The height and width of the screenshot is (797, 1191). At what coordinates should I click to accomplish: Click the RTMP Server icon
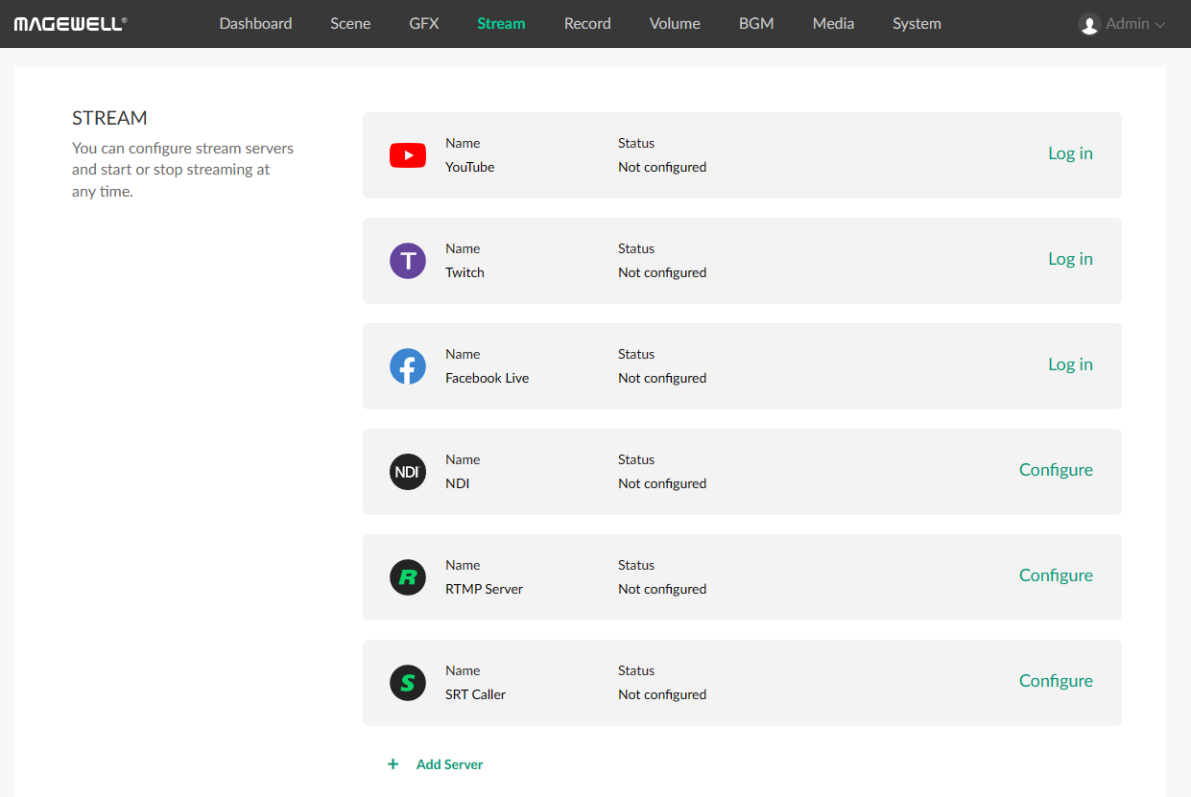(408, 577)
